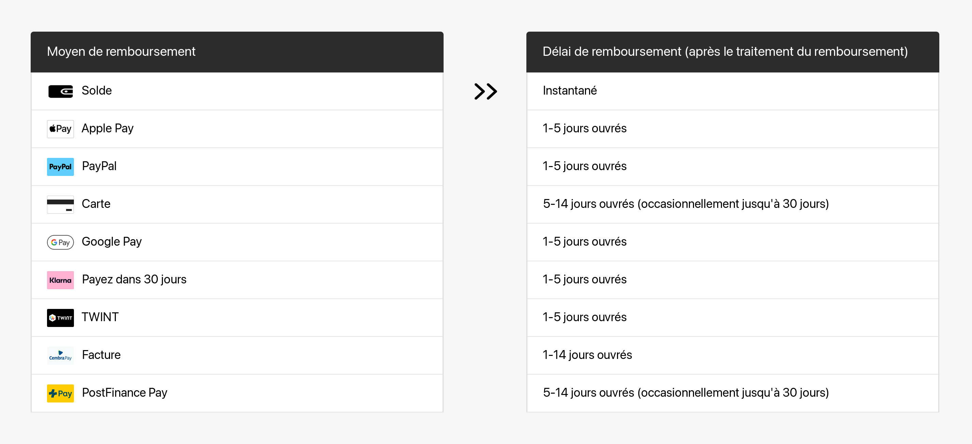972x444 pixels.
Task: Click the Google Pay logo badge
Action: pos(60,242)
